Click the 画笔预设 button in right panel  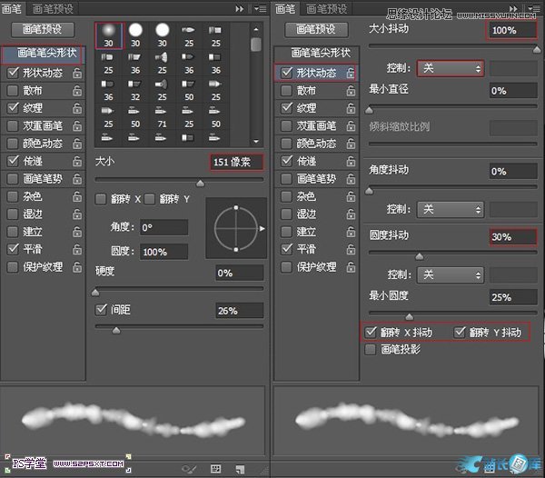tap(315, 53)
